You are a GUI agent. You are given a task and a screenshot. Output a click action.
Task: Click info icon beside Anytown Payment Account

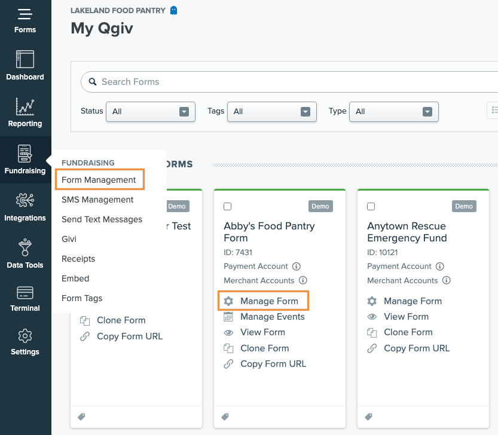click(x=440, y=266)
